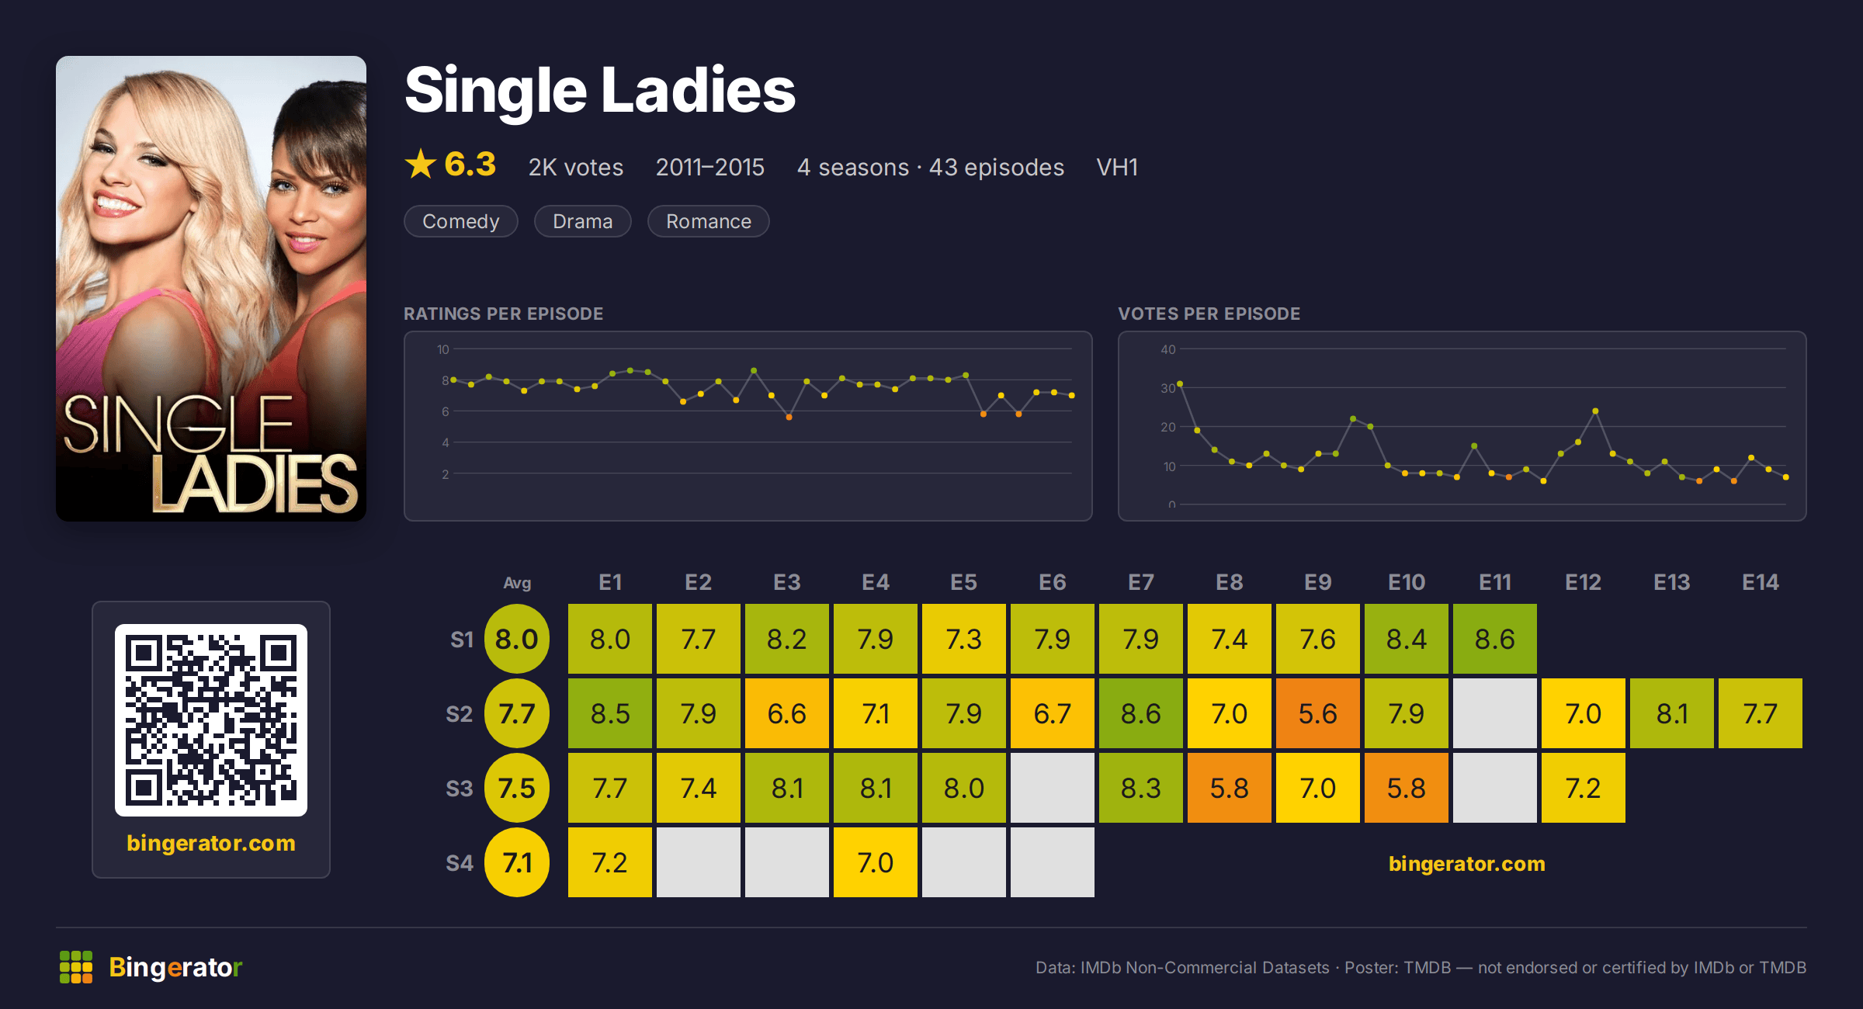Click the QR code image
1863x1009 pixels.
(x=211, y=720)
